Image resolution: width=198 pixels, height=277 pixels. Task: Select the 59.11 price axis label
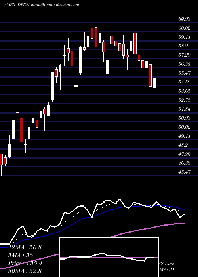coord(185,37)
